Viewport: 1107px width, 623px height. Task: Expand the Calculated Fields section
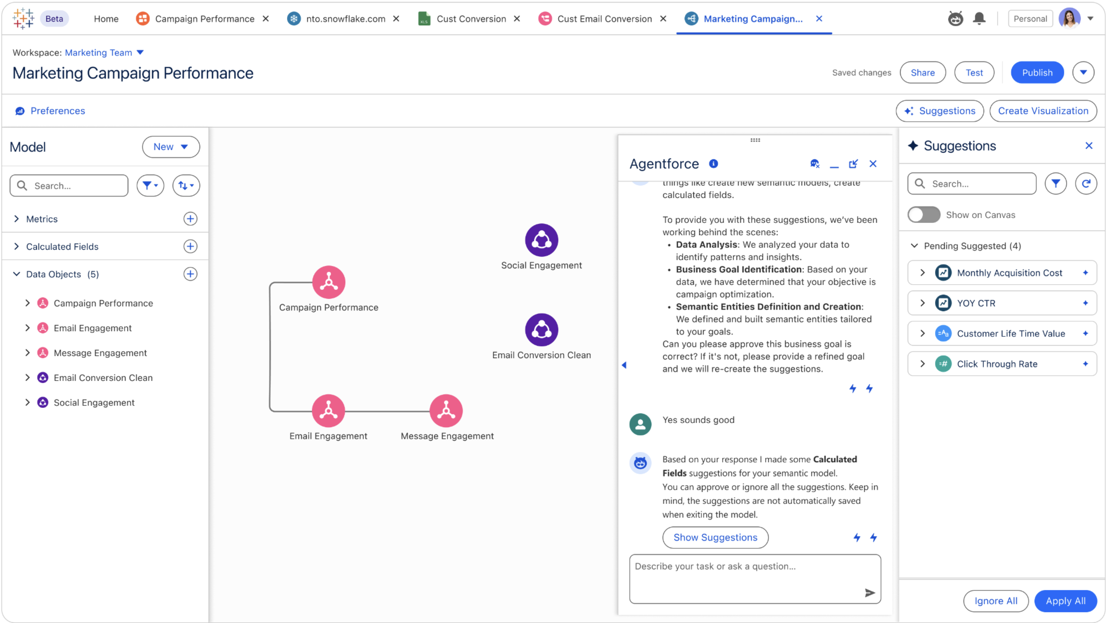pyautogui.click(x=16, y=246)
